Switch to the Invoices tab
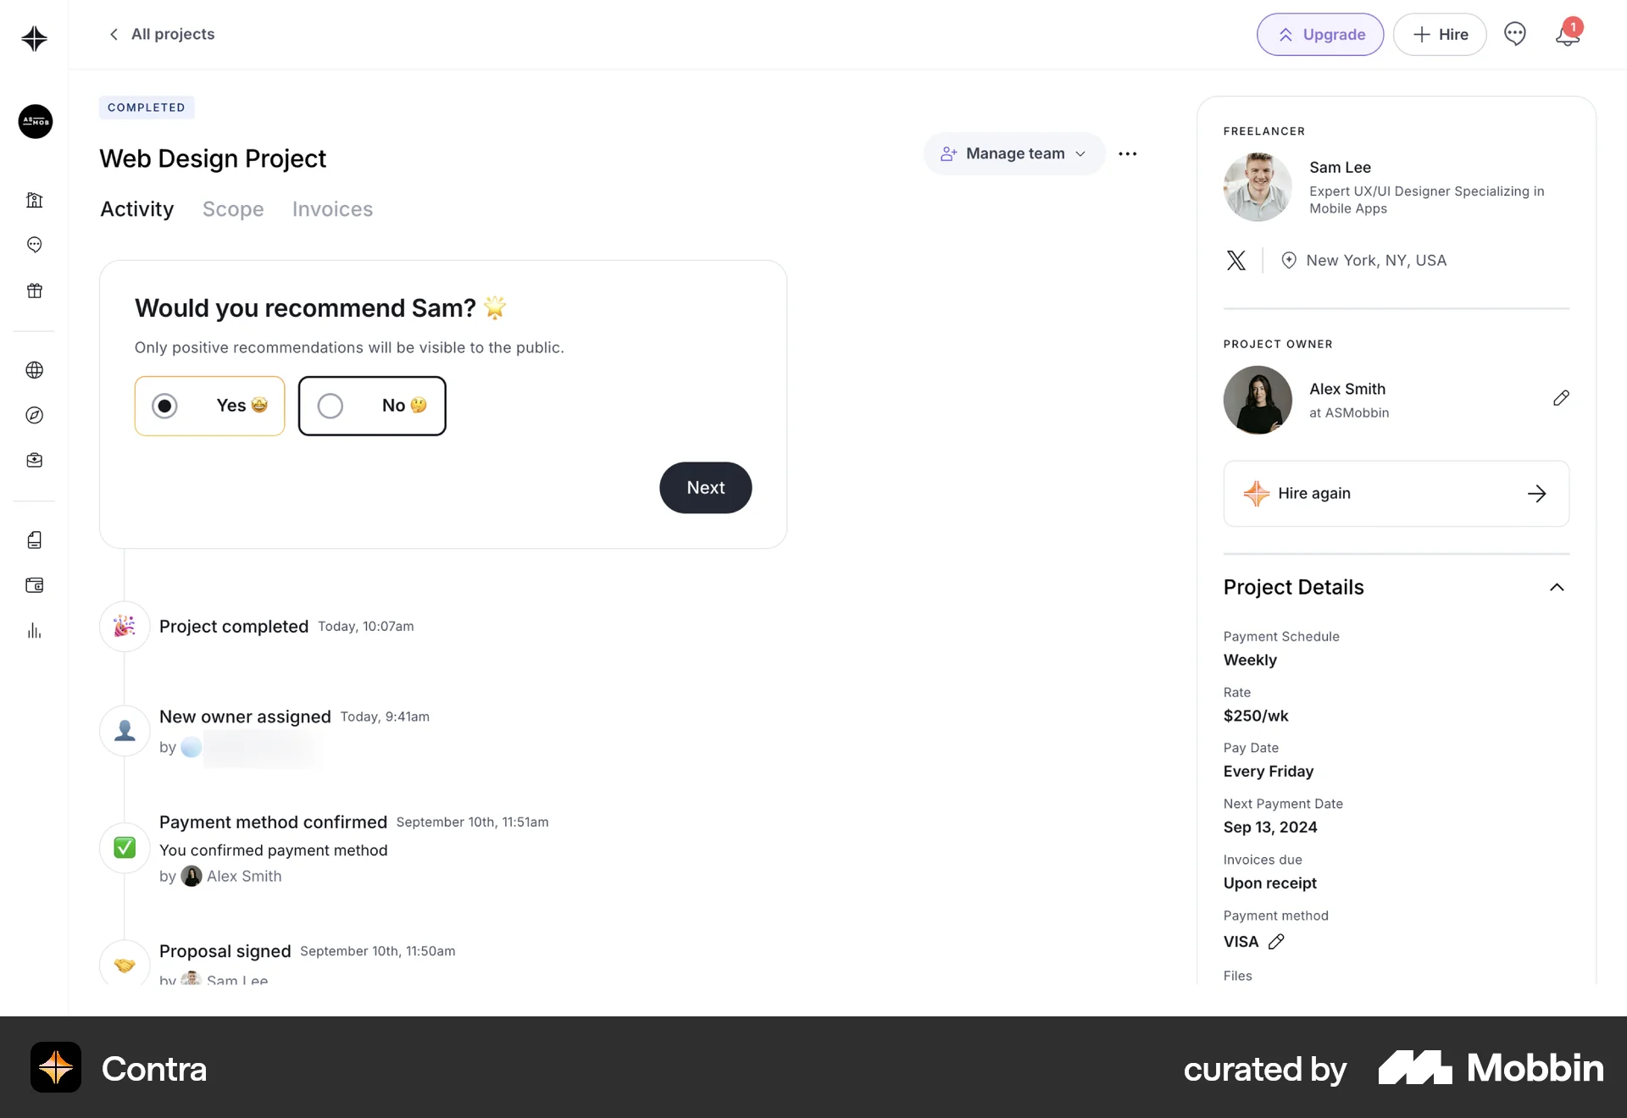The width and height of the screenshot is (1627, 1118). [332, 209]
